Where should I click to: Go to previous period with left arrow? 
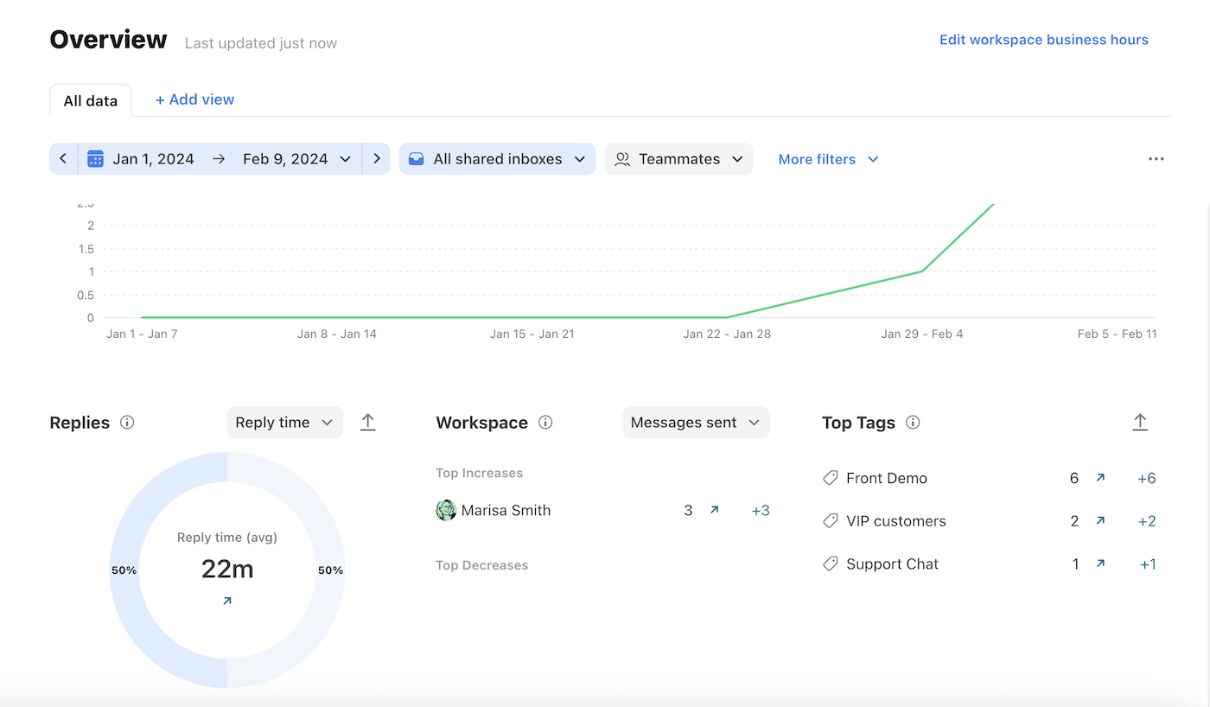tap(63, 158)
